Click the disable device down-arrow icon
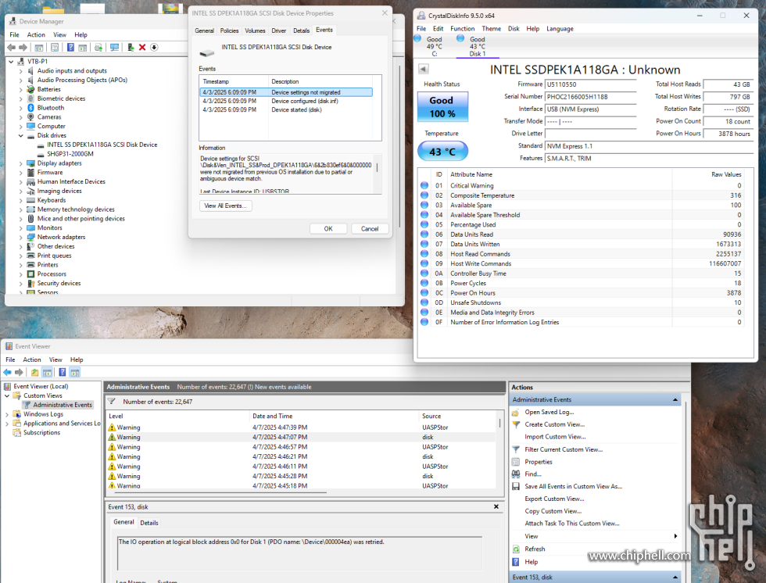 click(x=155, y=48)
